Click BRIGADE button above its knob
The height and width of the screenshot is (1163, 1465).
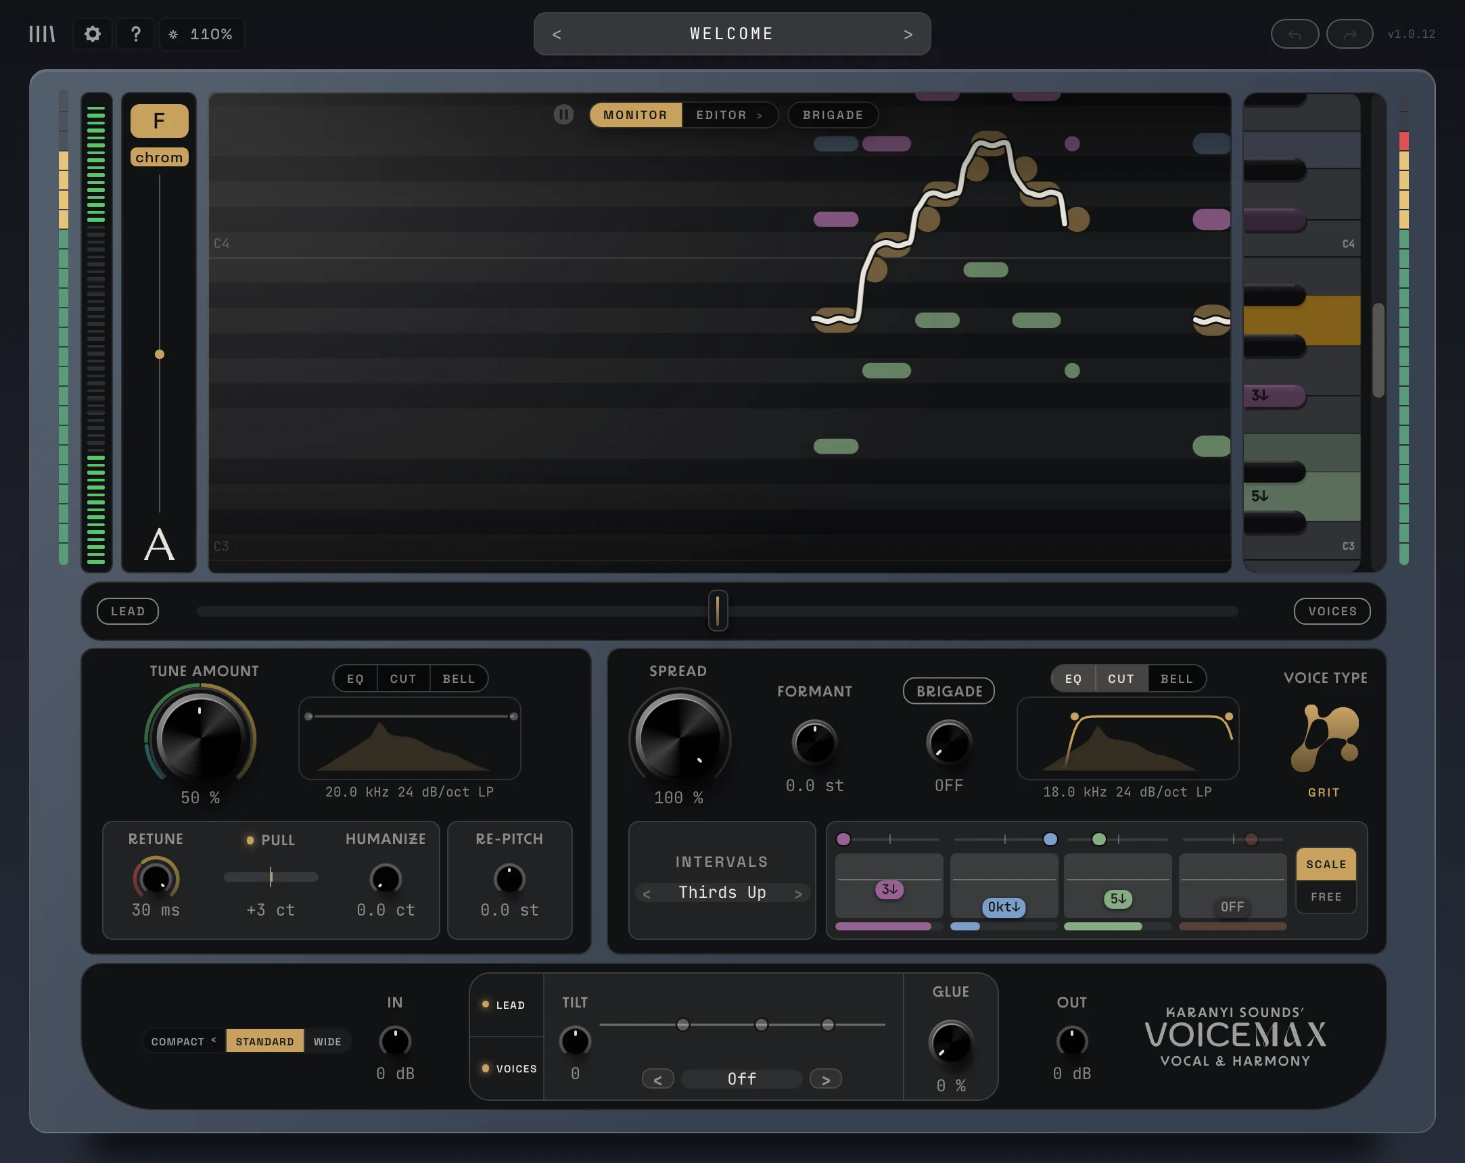pyautogui.click(x=949, y=691)
